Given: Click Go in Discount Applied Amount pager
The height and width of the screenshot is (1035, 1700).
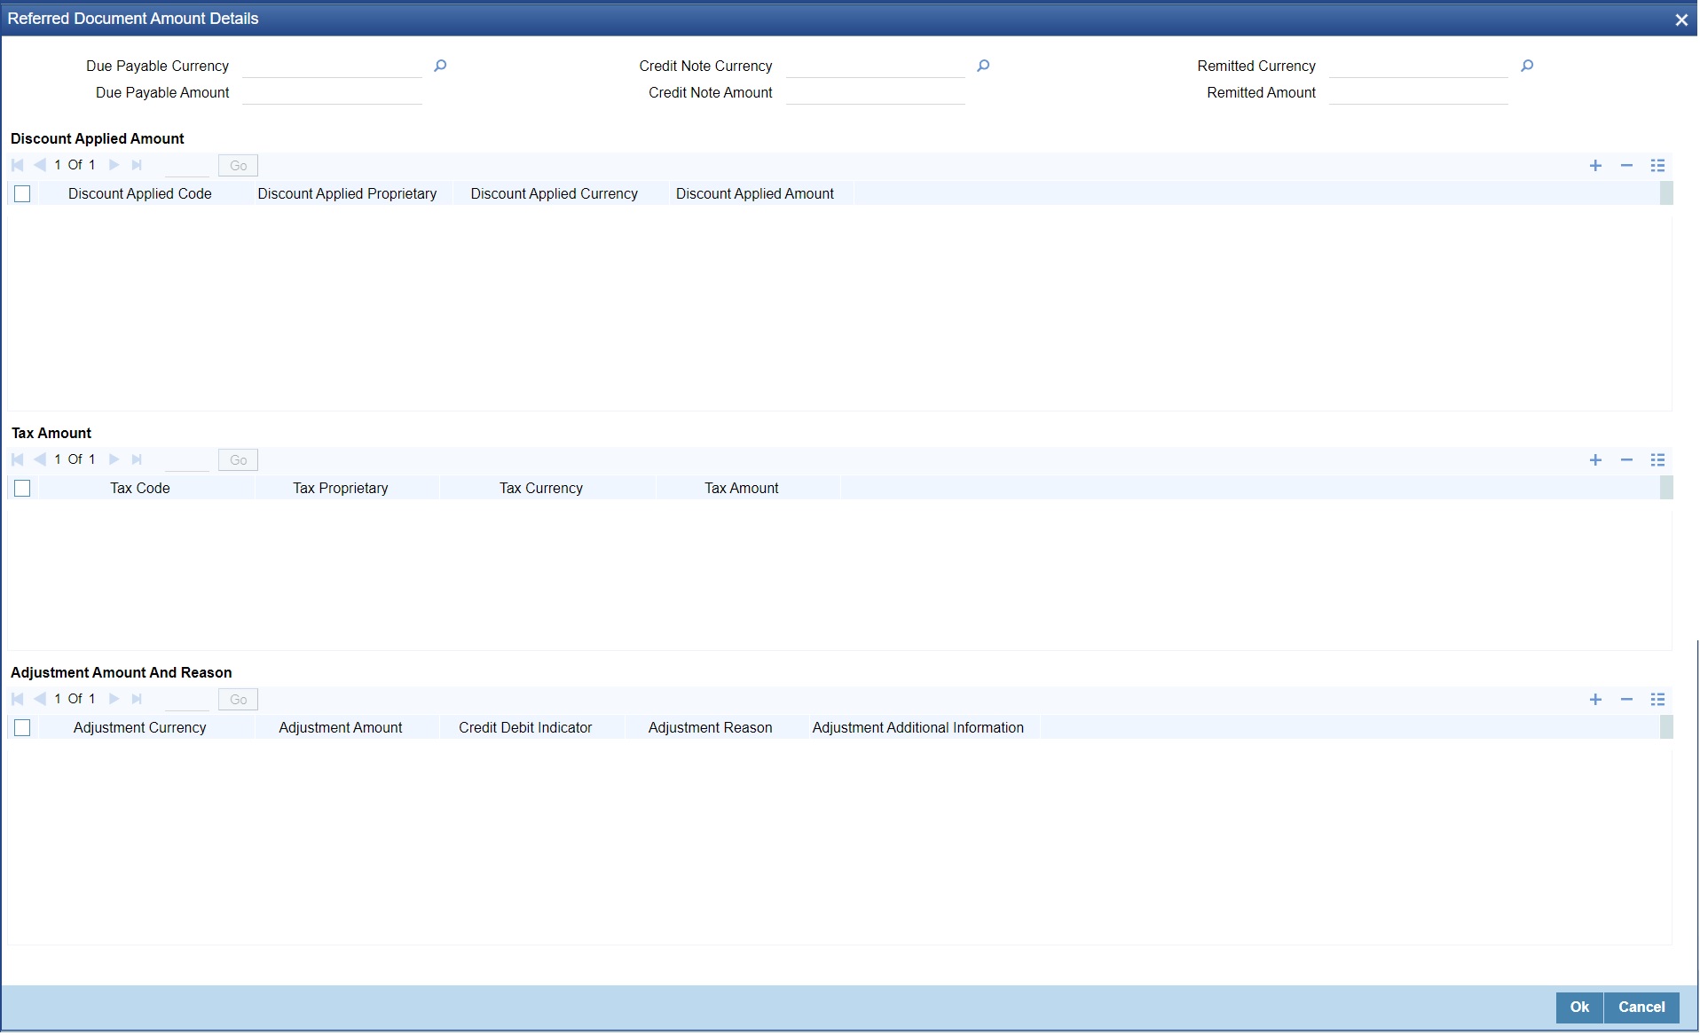Looking at the screenshot, I should click(238, 166).
